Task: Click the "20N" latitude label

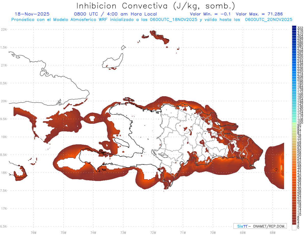Action: click(x=4, y=101)
